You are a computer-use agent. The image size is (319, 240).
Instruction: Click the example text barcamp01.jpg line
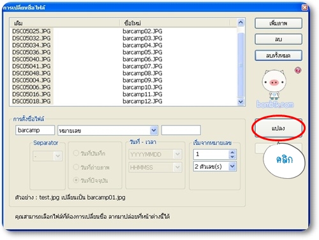click(x=70, y=197)
